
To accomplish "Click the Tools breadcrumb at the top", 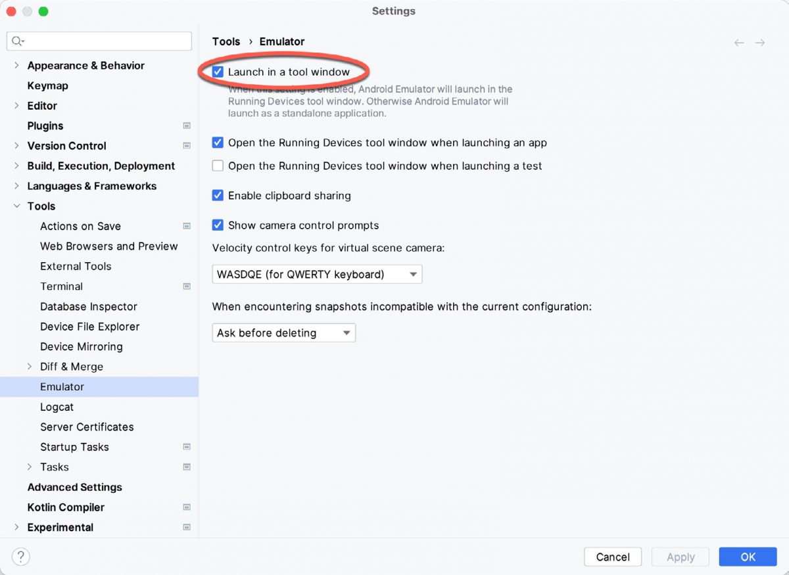I will [x=226, y=41].
